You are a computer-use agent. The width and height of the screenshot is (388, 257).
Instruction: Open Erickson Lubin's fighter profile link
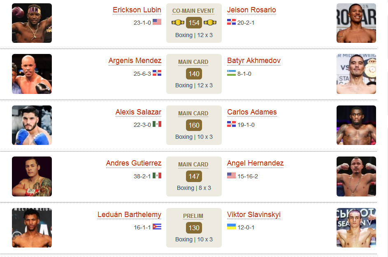(137, 10)
